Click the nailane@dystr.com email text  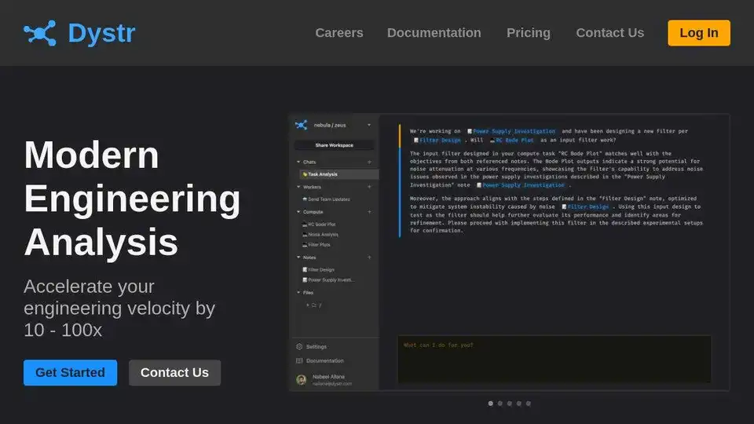pos(331,384)
